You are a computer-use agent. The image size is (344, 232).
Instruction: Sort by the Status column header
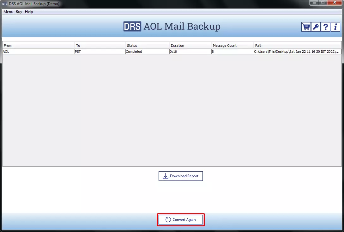148,46
